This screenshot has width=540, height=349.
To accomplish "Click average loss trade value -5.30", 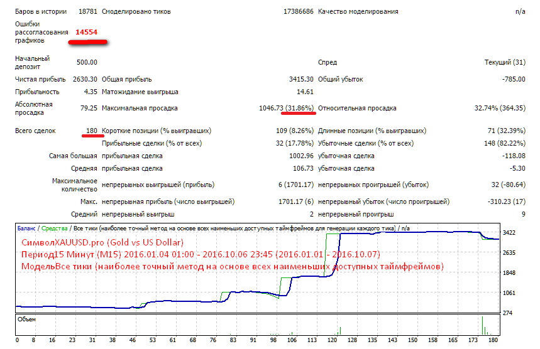I will click(x=517, y=168).
